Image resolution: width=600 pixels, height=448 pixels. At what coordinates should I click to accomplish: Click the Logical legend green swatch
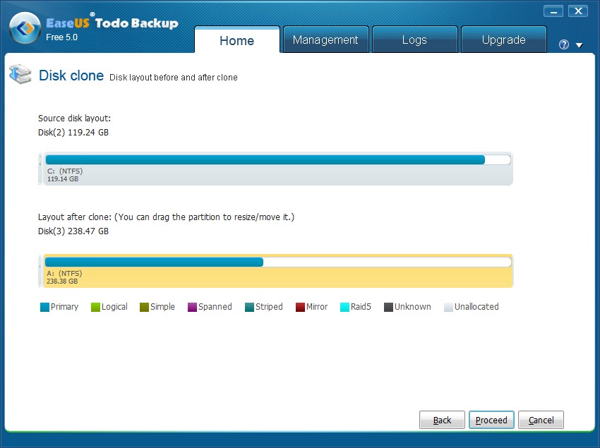click(95, 308)
